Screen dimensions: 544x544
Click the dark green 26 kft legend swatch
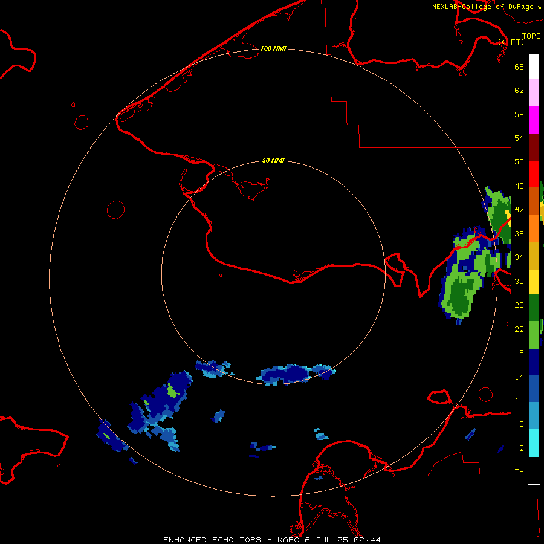[534, 308]
